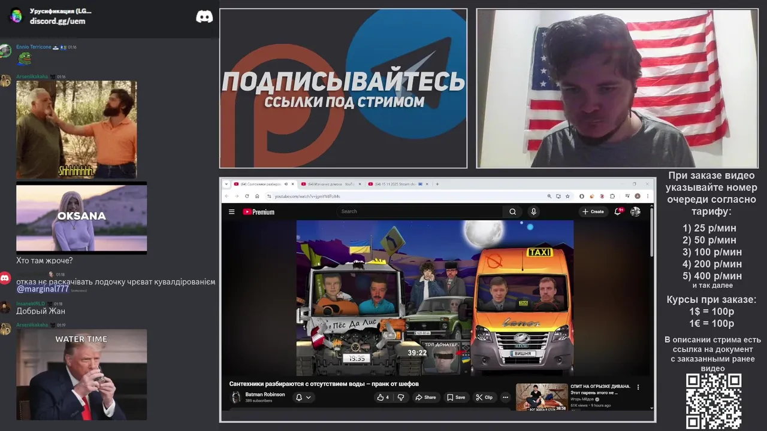
Task: Click the frog emoji message
Action: pos(24,58)
